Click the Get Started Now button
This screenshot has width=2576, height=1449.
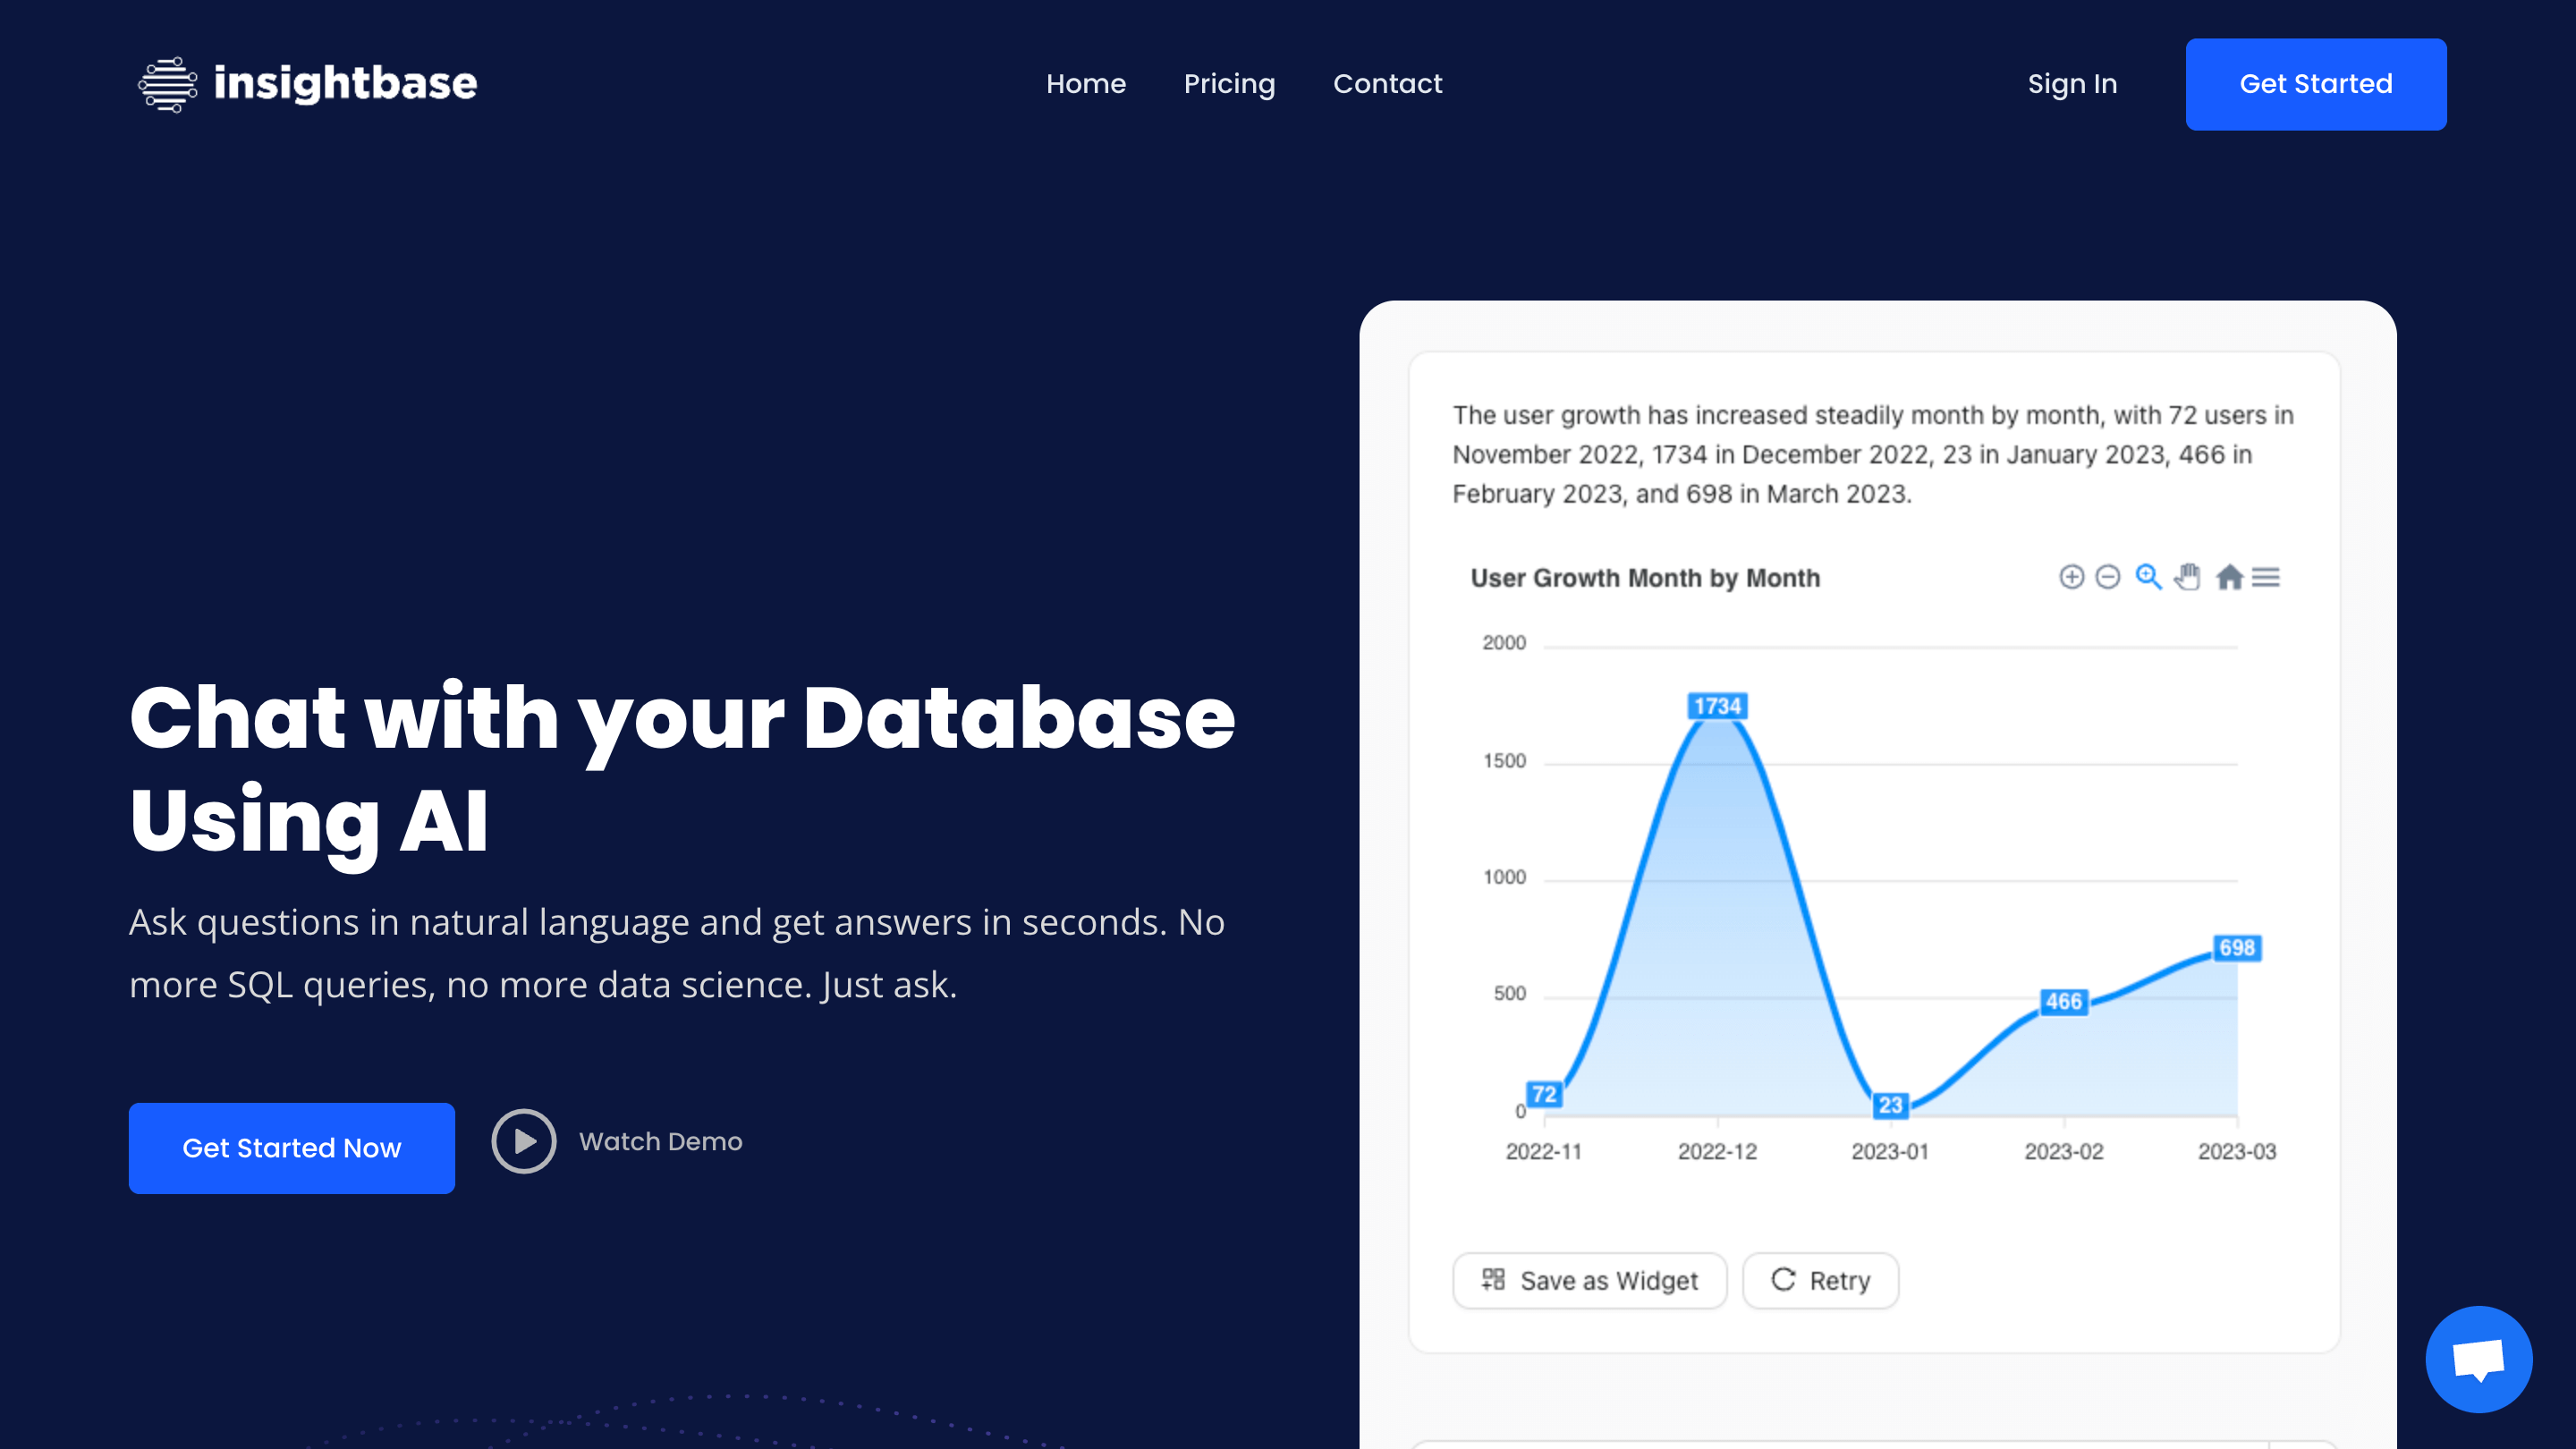click(291, 1148)
